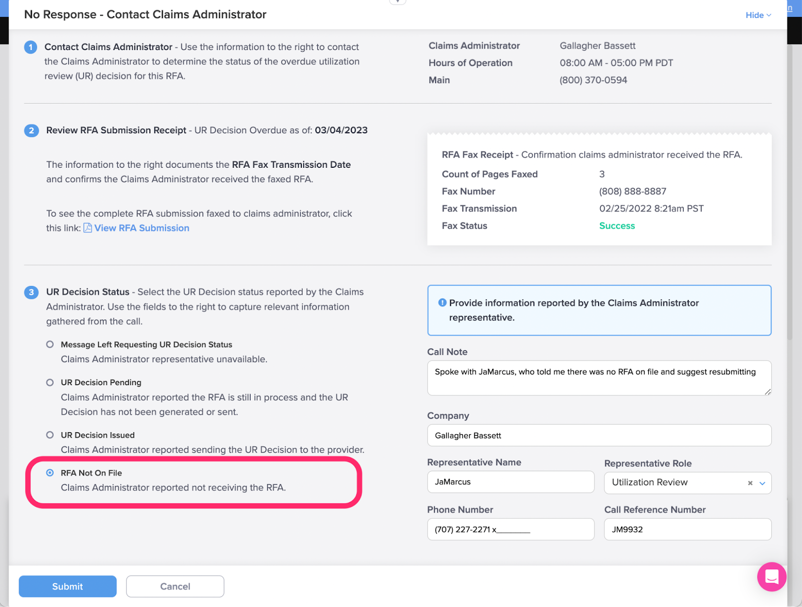Select the UR Decision Issued option

(50, 435)
